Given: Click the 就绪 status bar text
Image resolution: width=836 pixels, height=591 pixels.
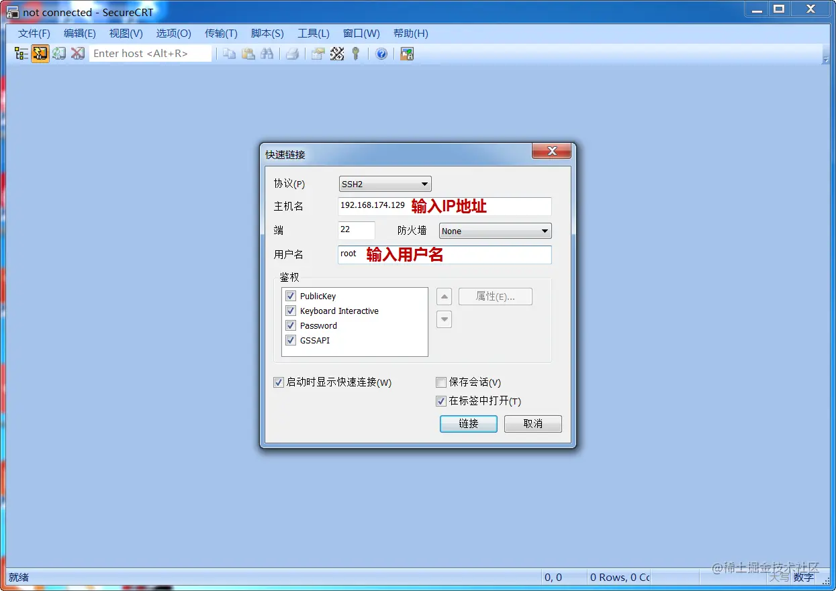Looking at the screenshot, I should 19,577.
